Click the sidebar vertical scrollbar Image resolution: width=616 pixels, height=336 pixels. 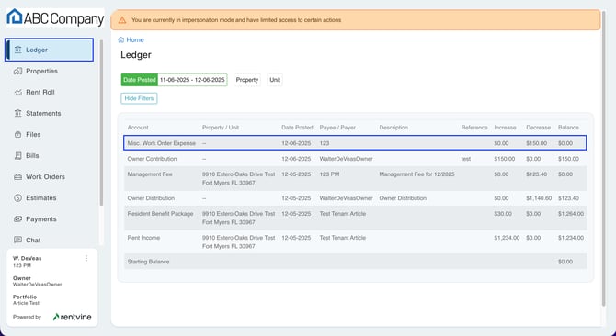101,122
